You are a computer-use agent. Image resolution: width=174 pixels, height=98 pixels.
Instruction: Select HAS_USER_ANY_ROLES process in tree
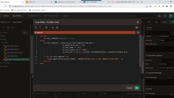pos(15,53)
